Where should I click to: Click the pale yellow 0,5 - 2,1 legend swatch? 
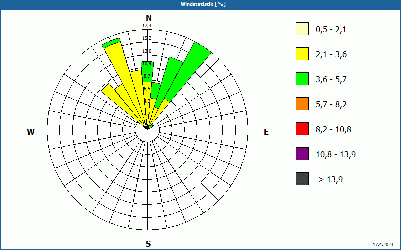pyautogui.click(x=302, y=29)
